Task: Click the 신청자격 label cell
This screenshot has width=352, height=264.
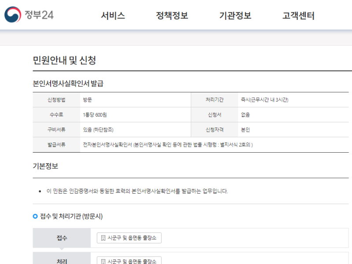Action: [215, 129]
